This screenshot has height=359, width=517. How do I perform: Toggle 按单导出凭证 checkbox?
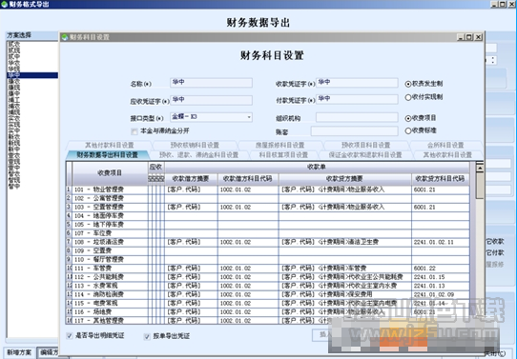pyautogui.click(x=147, y=336)
